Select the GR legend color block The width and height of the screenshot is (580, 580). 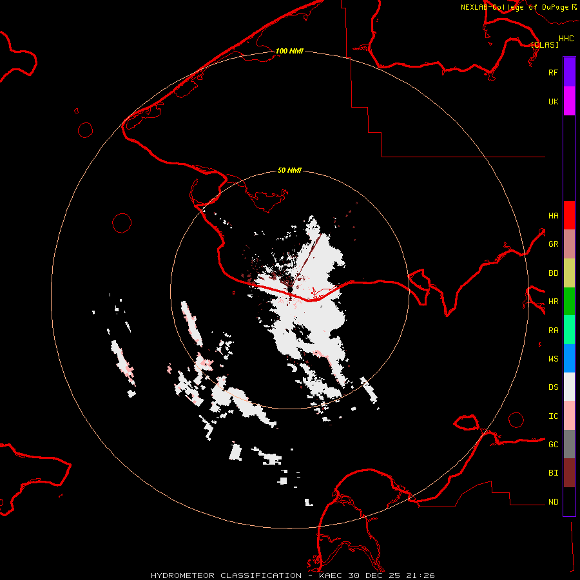click(x=569, y=244)
